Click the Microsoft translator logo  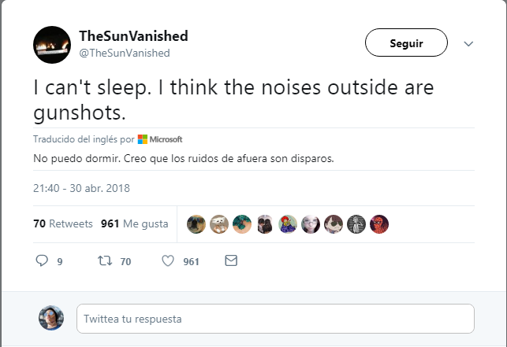click(x=160, y=139)
